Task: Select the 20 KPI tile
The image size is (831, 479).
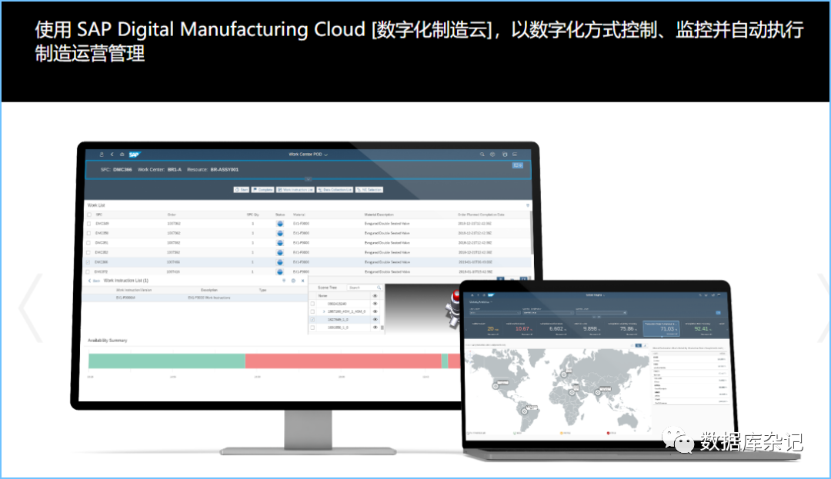Action: point(485,328)
